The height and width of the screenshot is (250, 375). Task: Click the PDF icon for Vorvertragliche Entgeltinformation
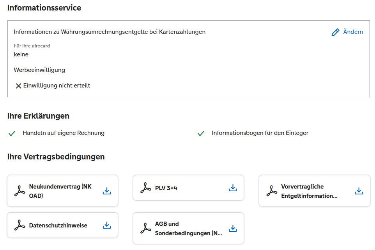click(x=272, y=191)
